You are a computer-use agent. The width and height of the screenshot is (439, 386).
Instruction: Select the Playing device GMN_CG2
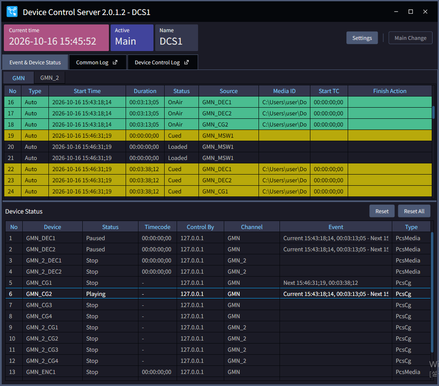pyautogui.click(x=218, y=294)
